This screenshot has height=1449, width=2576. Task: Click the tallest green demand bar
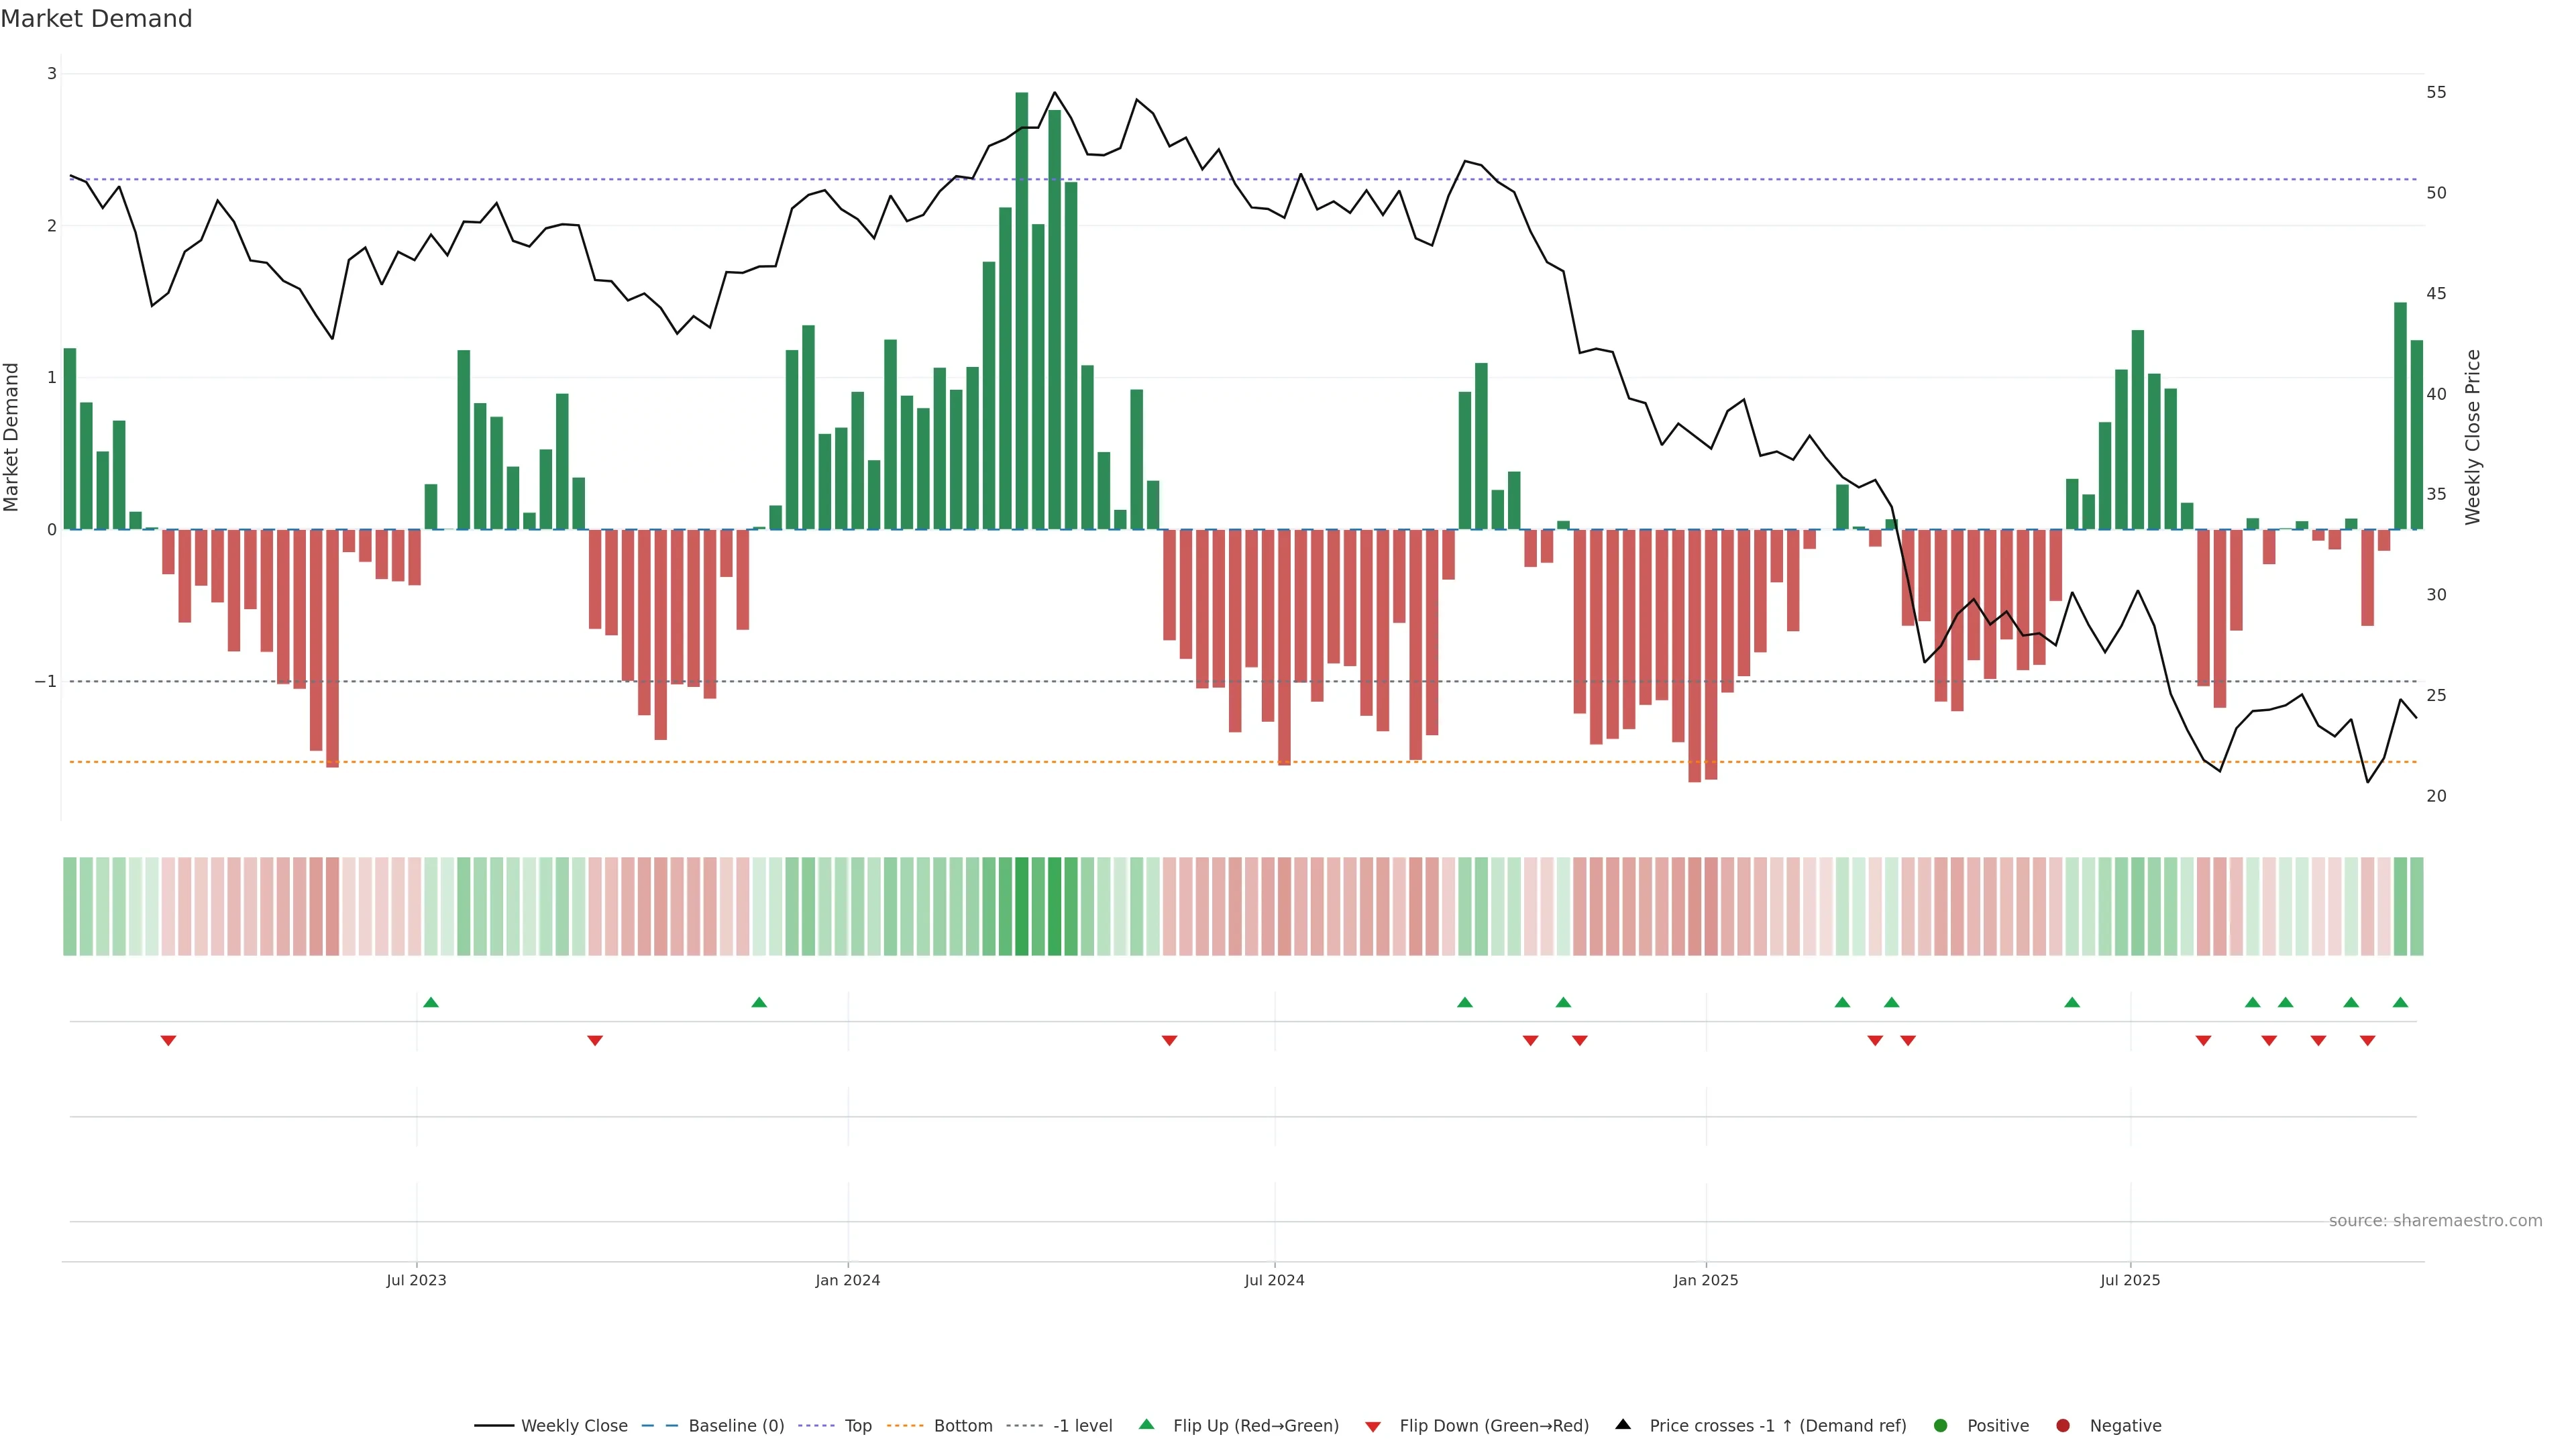click(1021, 310)
